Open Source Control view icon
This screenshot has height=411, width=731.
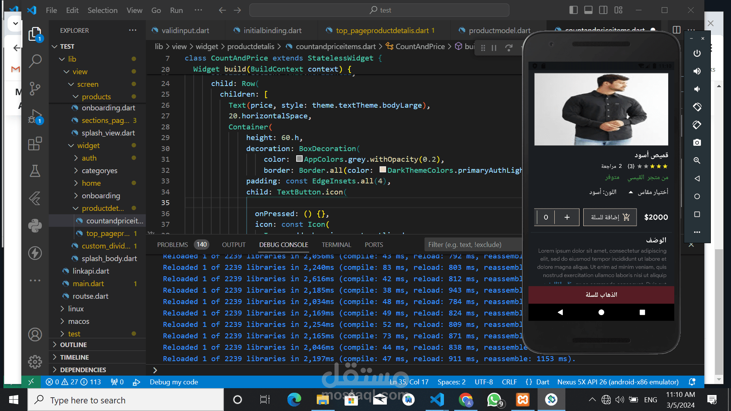(35, 88)
